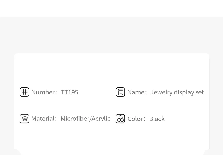Click "display set" in the product name
Screen dimensions: 223x155
click(x=189, y=92)
